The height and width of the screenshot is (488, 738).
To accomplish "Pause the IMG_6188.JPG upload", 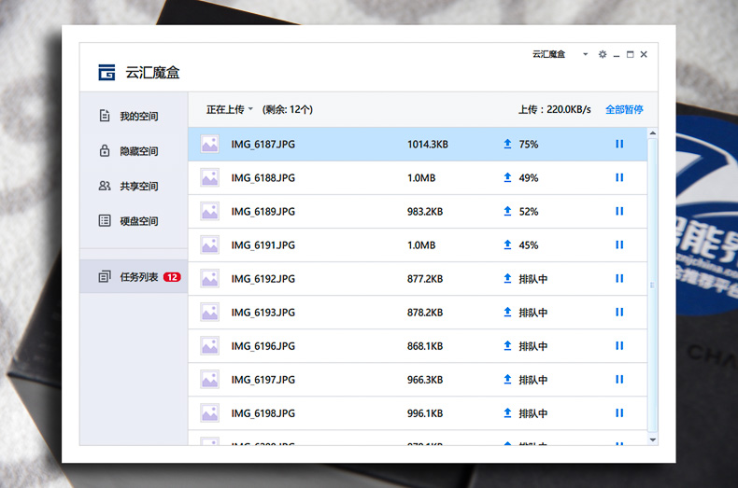I will 618,178.
